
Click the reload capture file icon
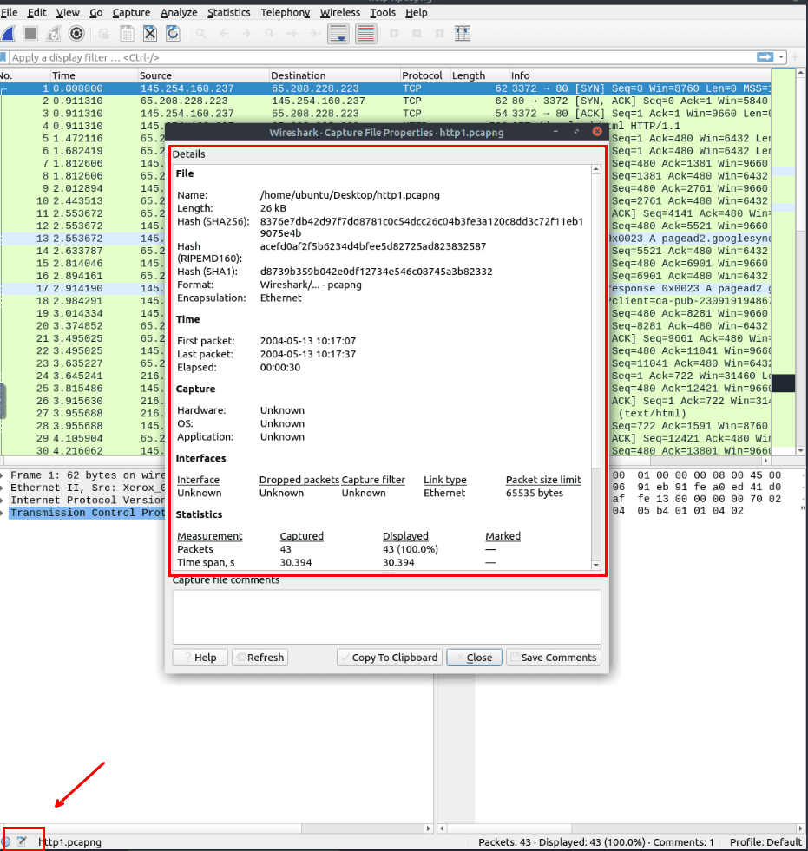(x=173, y=34)
